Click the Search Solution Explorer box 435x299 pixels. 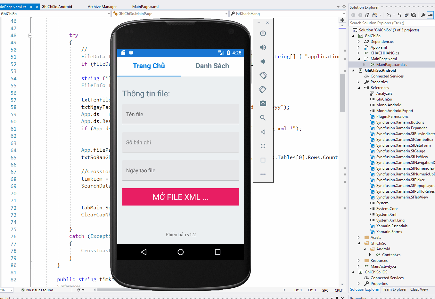(391, 23)
